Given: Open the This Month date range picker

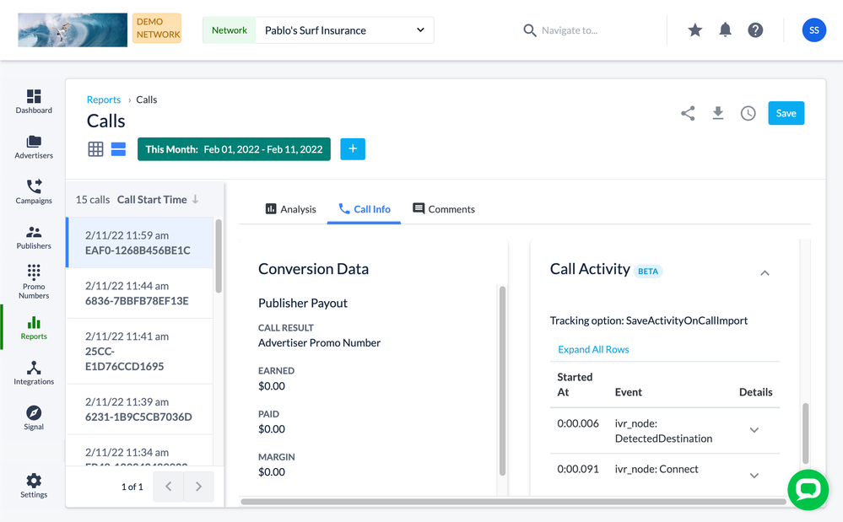Looking at the screenshot, I should [x=234, y=149].
